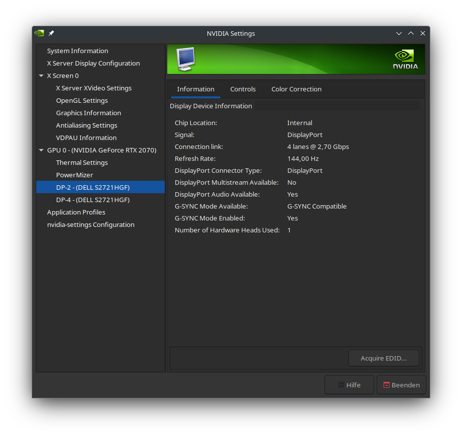This screenshot has height=436, width=462.
Task: Open Thermal Settings
Action: coord(82,163)
